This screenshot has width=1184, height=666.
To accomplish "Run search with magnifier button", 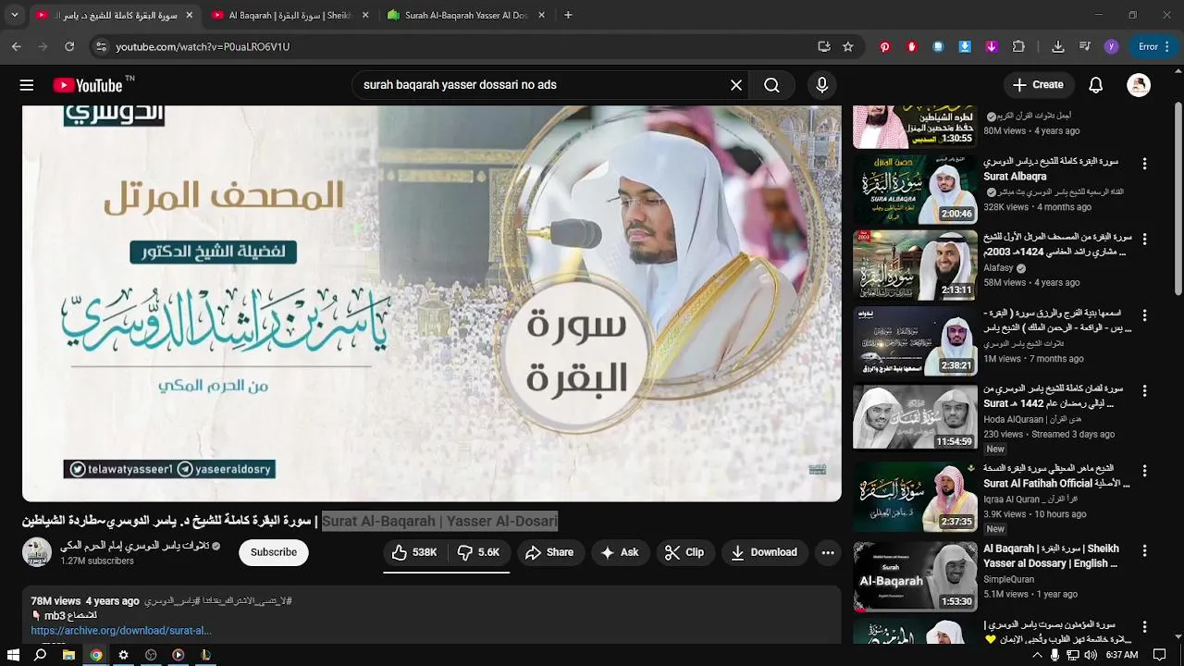I will (771, 85).
